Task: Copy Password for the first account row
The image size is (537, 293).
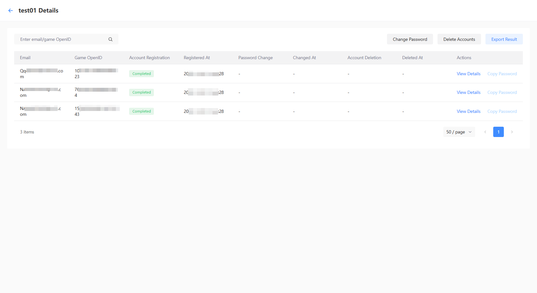Action: pyautogui.click(x=502, y=74)
